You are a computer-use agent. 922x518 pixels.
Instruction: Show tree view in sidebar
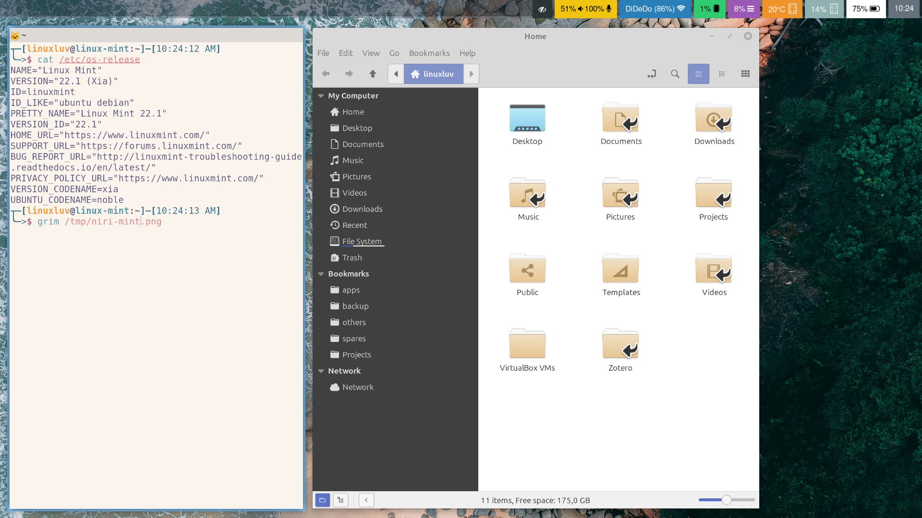coord(340,500)
